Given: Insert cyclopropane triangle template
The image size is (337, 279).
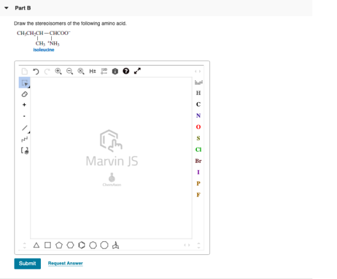Looking at the screenshot, I should [x=36, y=245].
